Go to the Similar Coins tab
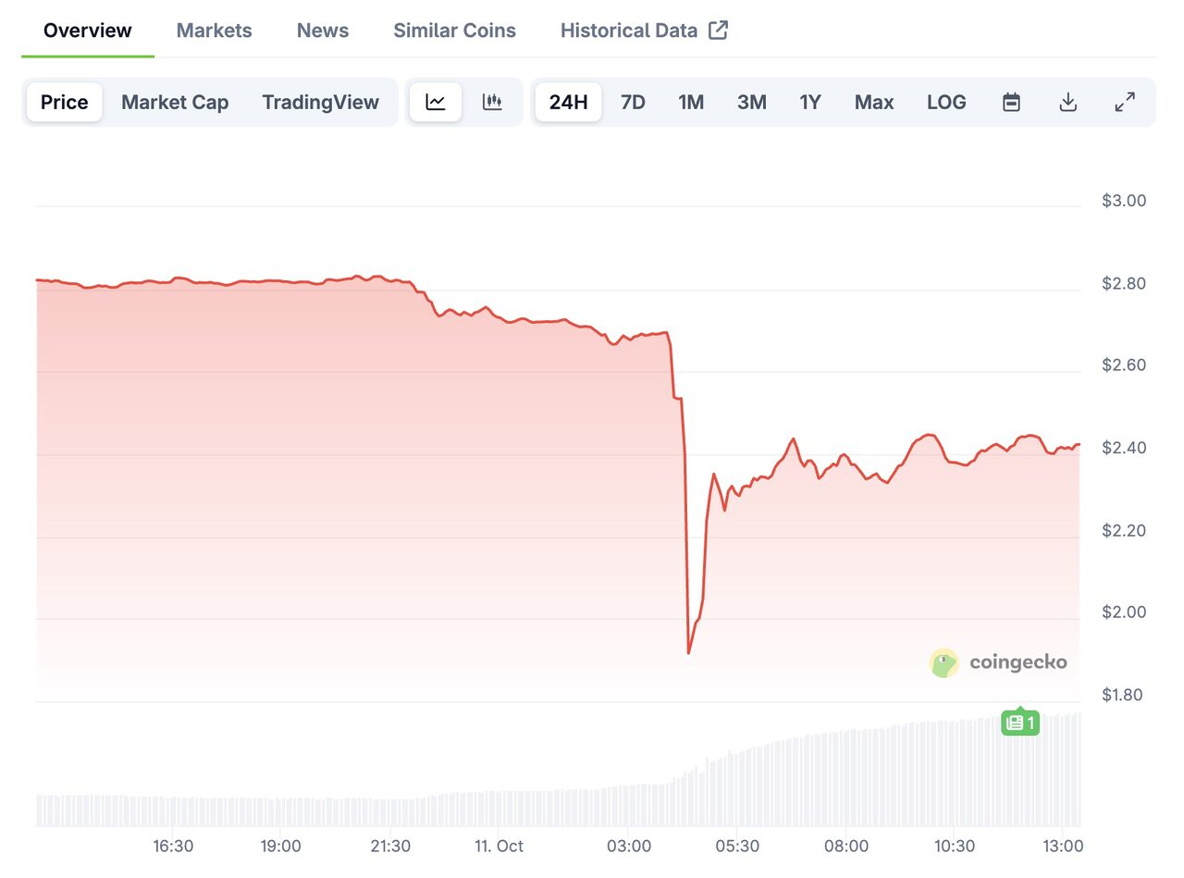The width and height of the screenshot is (1184, 878). tap(454, 31)
